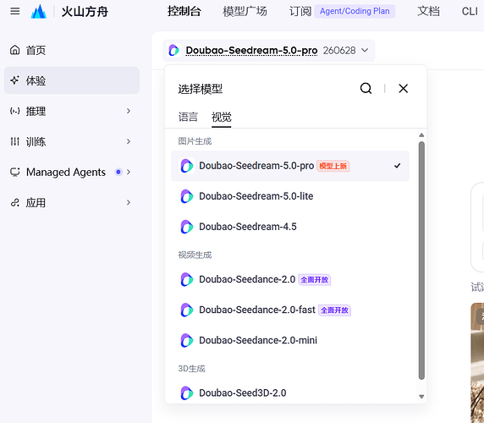Click the link icon beside 应用
Viewport: 484px width, 423px height.
point(15,202)
